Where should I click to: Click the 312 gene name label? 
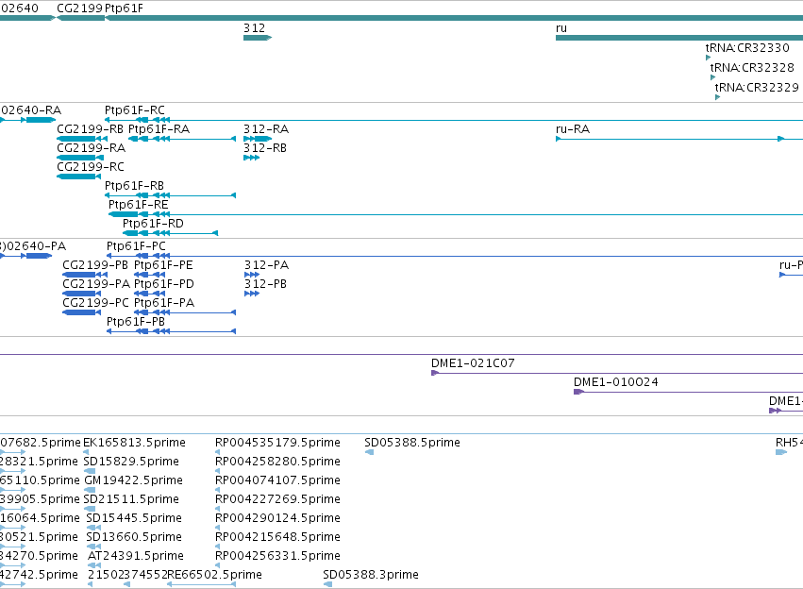(254, 28)
